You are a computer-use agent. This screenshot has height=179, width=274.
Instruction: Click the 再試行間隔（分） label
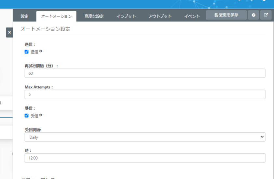(x=41, y=66)
